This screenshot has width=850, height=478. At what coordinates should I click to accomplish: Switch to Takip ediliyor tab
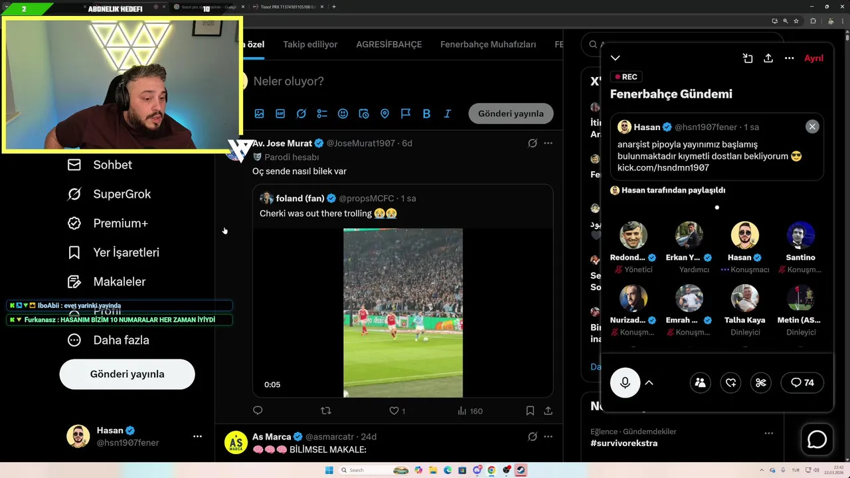310,44
